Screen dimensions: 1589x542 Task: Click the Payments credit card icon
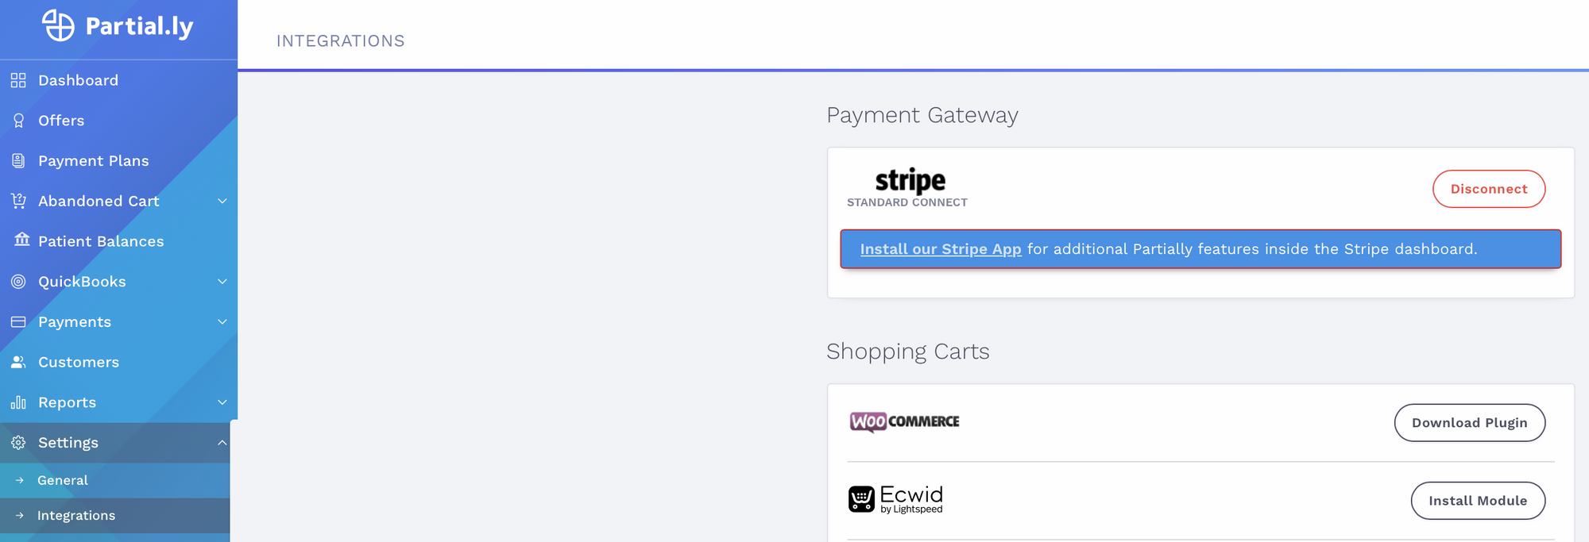[18, 321]
